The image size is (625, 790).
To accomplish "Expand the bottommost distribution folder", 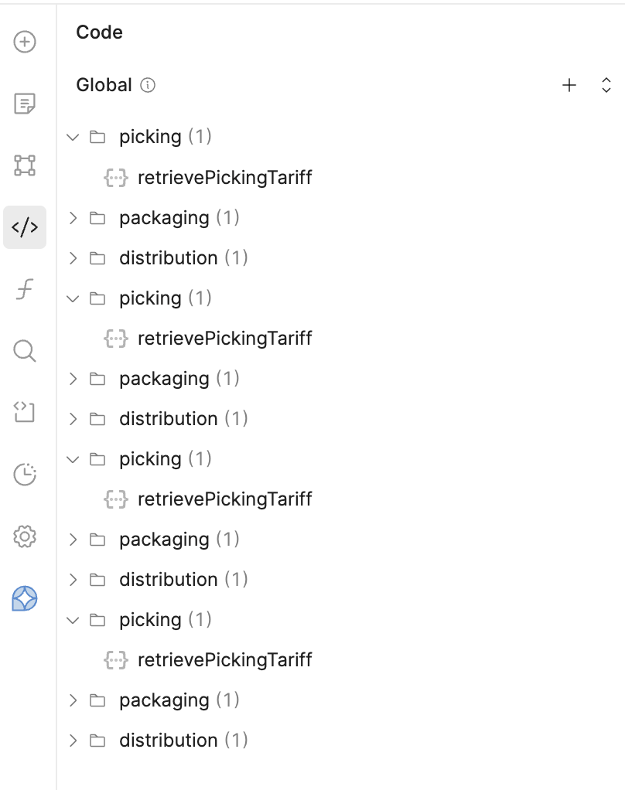I will (73, 741).
